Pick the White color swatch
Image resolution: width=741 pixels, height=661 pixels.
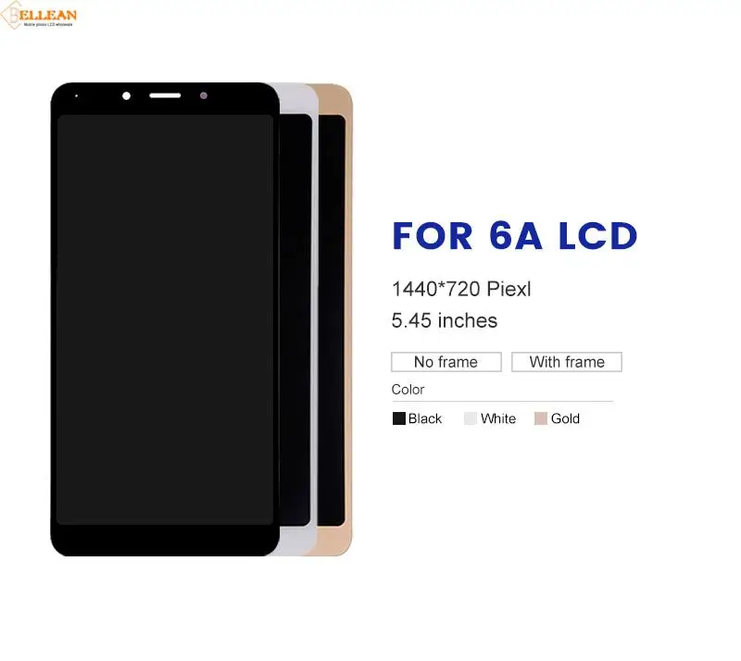tap(471, 418)
